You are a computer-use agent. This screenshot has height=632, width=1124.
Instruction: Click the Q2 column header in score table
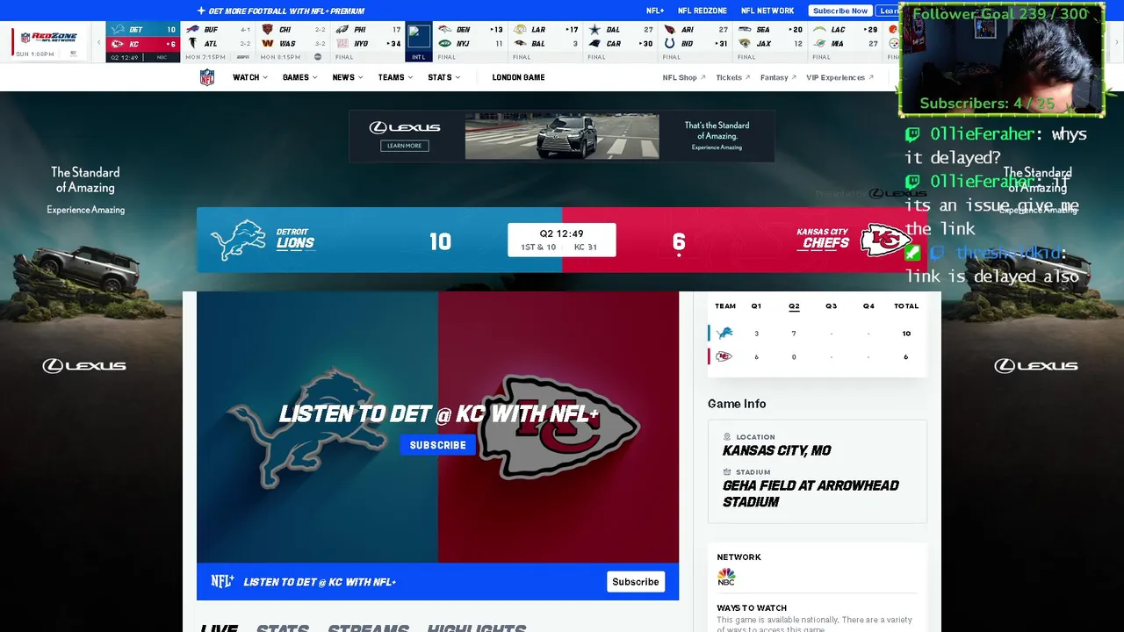(x=794, y=306)
